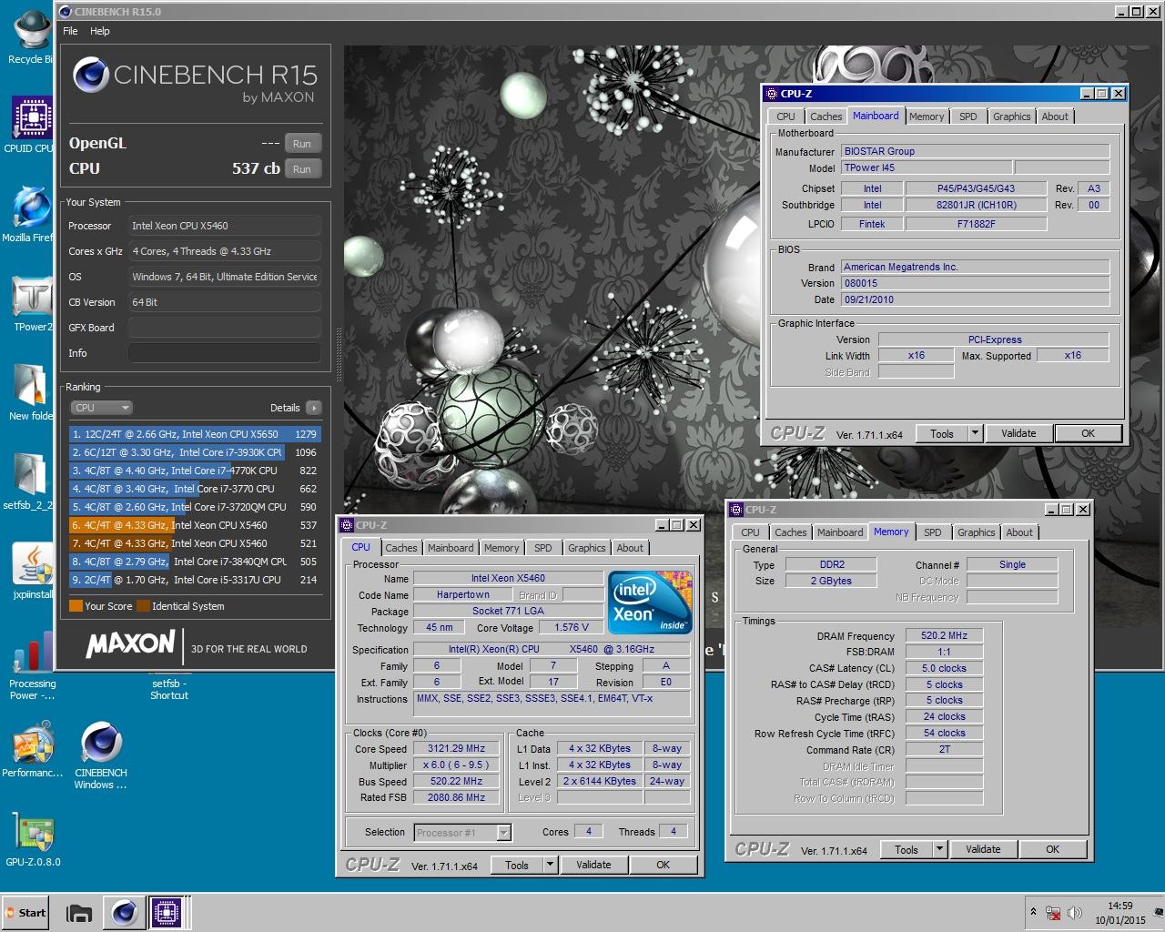The height and width of the screenshot is (932, 1165).
Task: Select the highlighted Xeon X5460 537 ranking entry
Action: coord(195,525)
